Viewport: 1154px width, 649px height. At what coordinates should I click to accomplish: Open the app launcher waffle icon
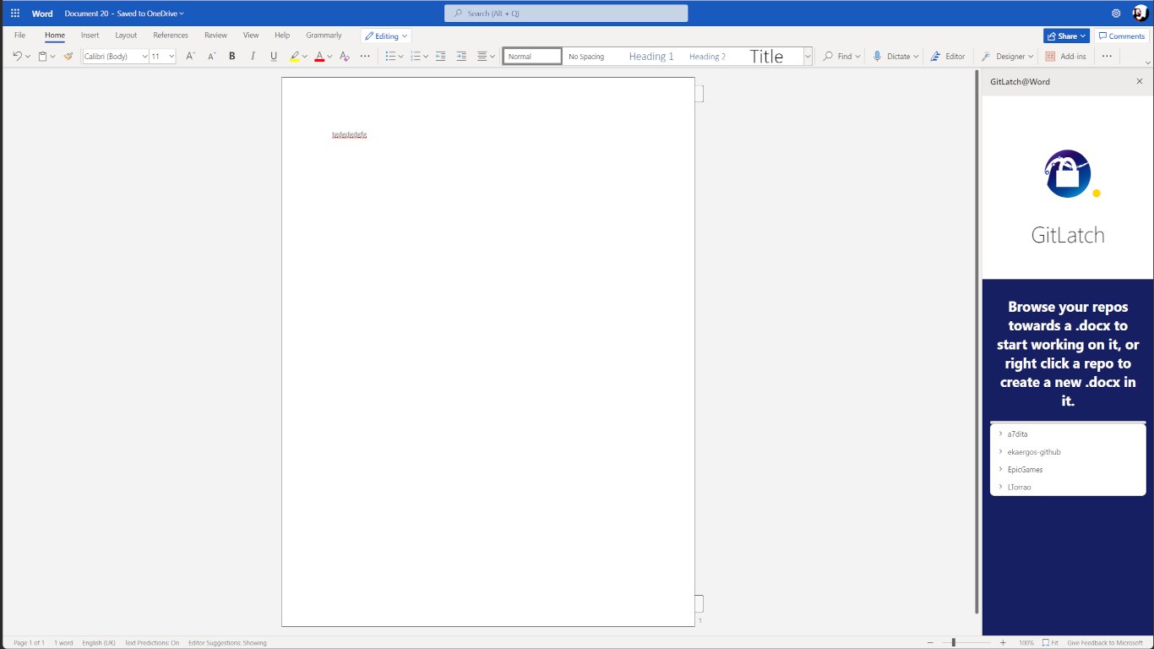coord(15,14)
